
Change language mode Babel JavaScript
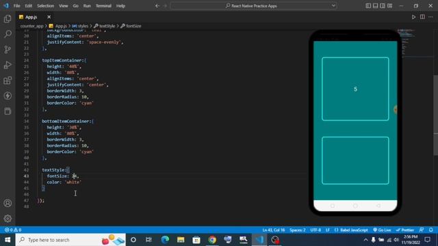pyautogui.click(x=351, y=230)
